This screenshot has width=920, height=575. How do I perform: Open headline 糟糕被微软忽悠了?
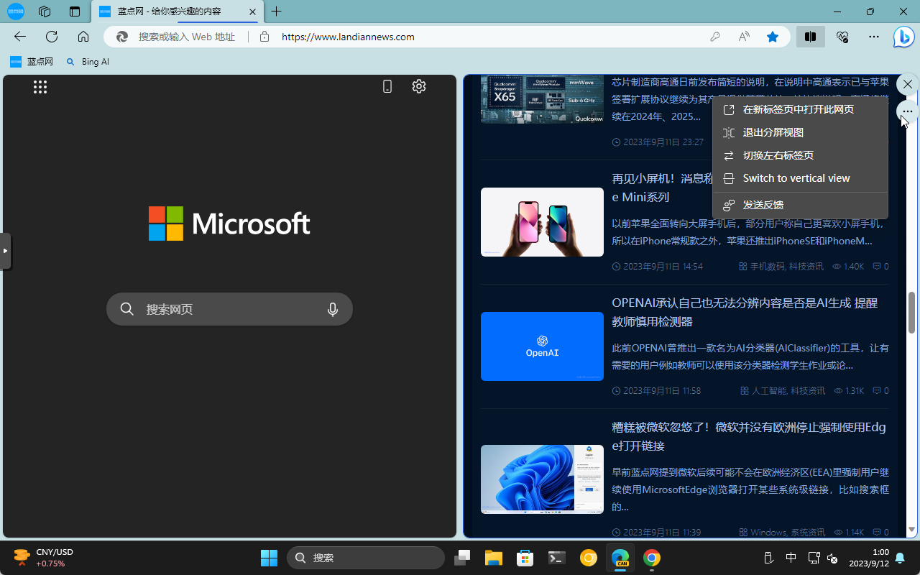(749, 436)
